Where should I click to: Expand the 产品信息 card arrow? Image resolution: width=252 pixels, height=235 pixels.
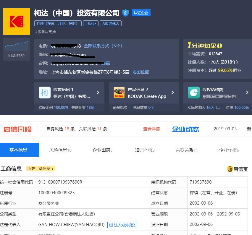coord(173,93)
